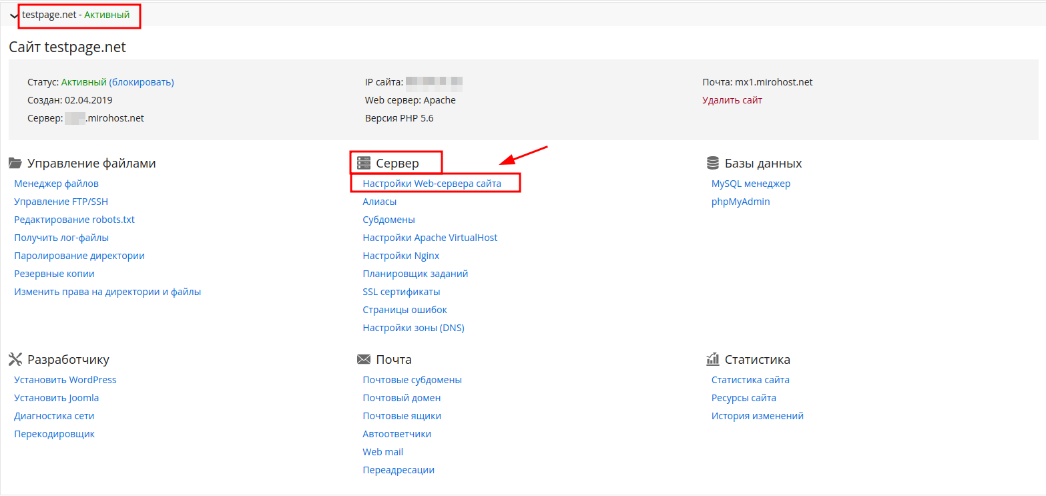Click the Почта section heading text
Viewport: 1046px width, 496px height.
(x=394, y=359)
